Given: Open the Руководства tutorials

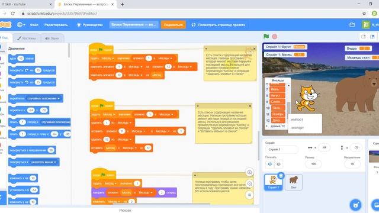Looking at the screenshot, I should pos(90,25).
